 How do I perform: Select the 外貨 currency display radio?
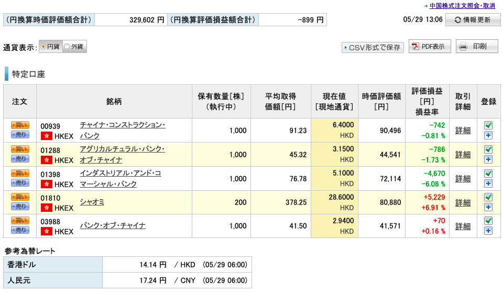click(67, 47)
